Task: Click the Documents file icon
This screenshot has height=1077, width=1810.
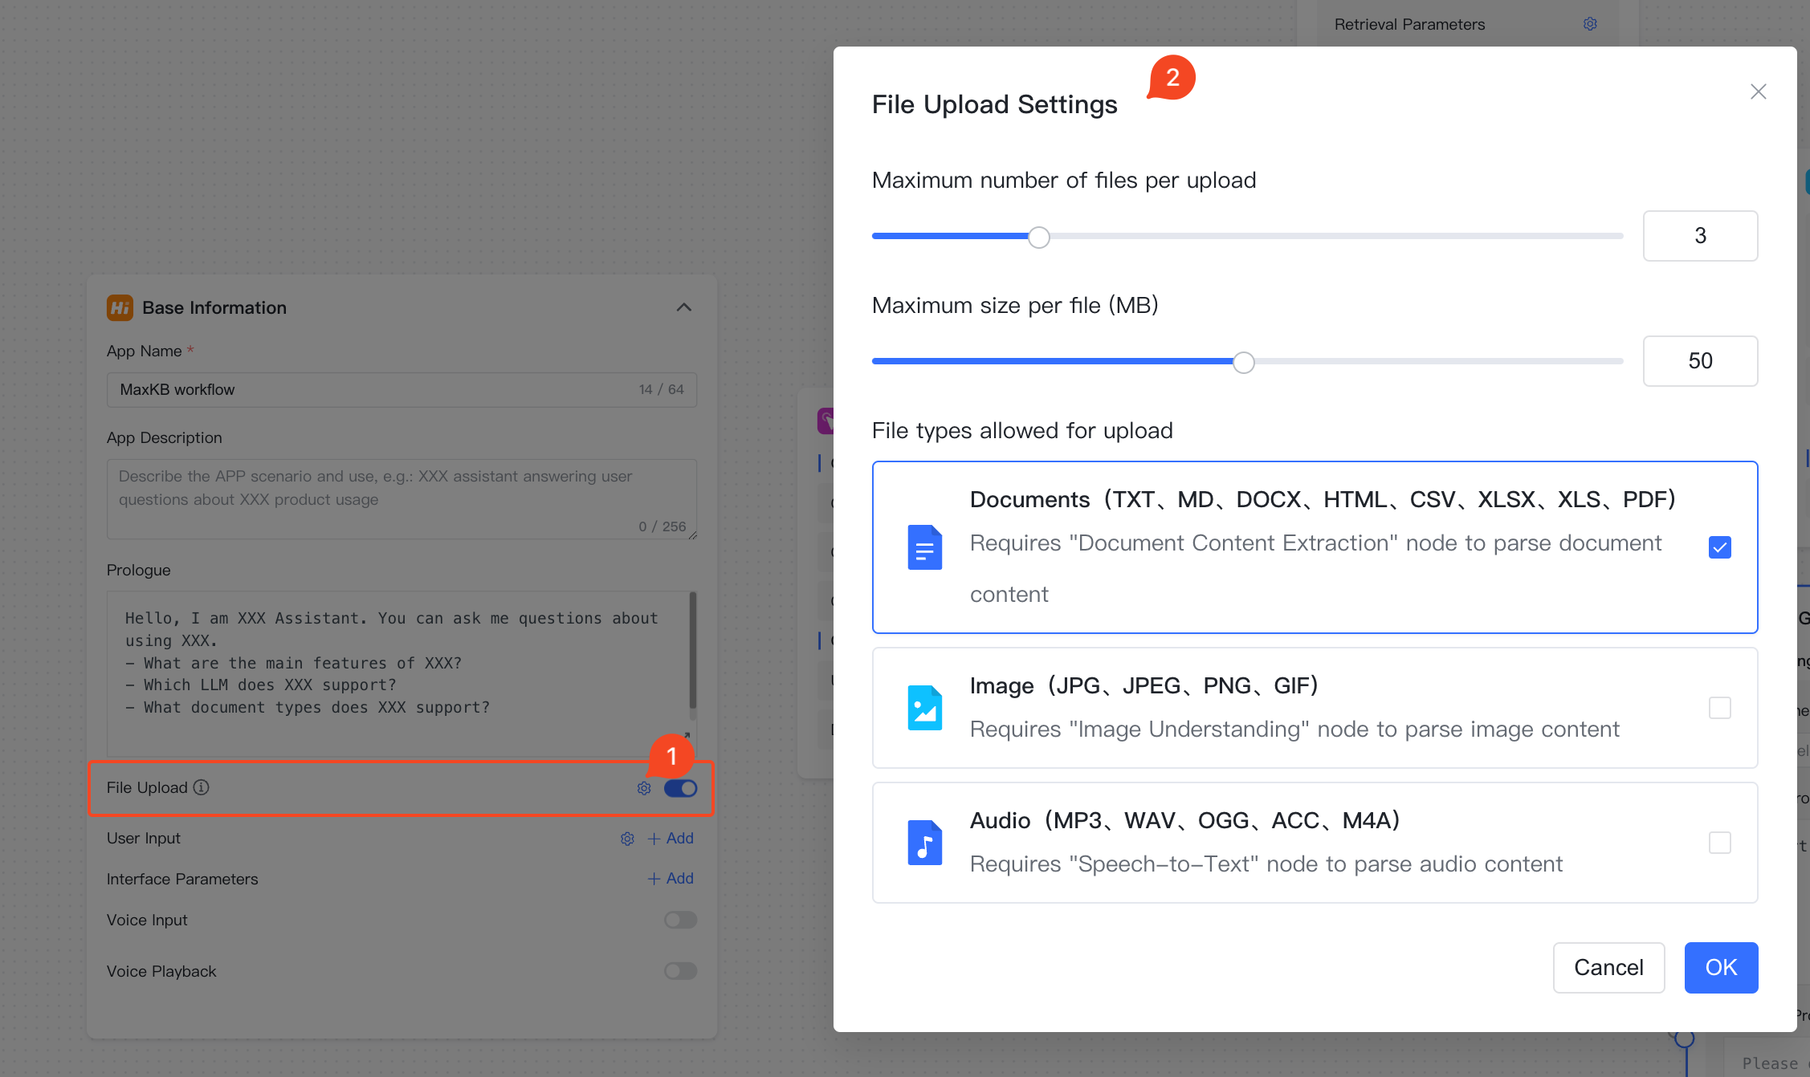Action: 924,547
